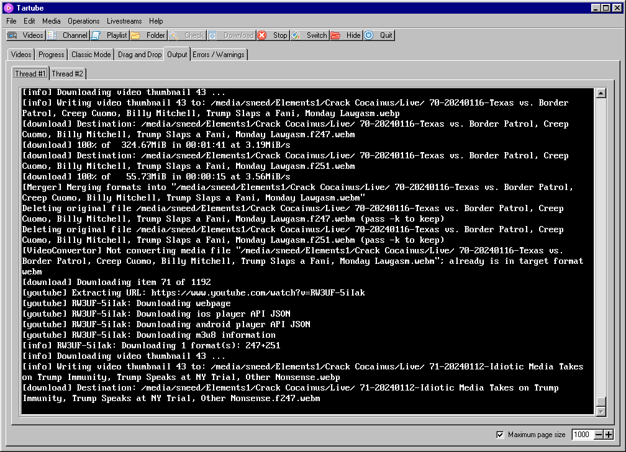The height and width of the screenshot is (452, 626).
Task: Click the 'Downloading m3u8 information' line
Action: pyautogui.click(x=149, y=335)
